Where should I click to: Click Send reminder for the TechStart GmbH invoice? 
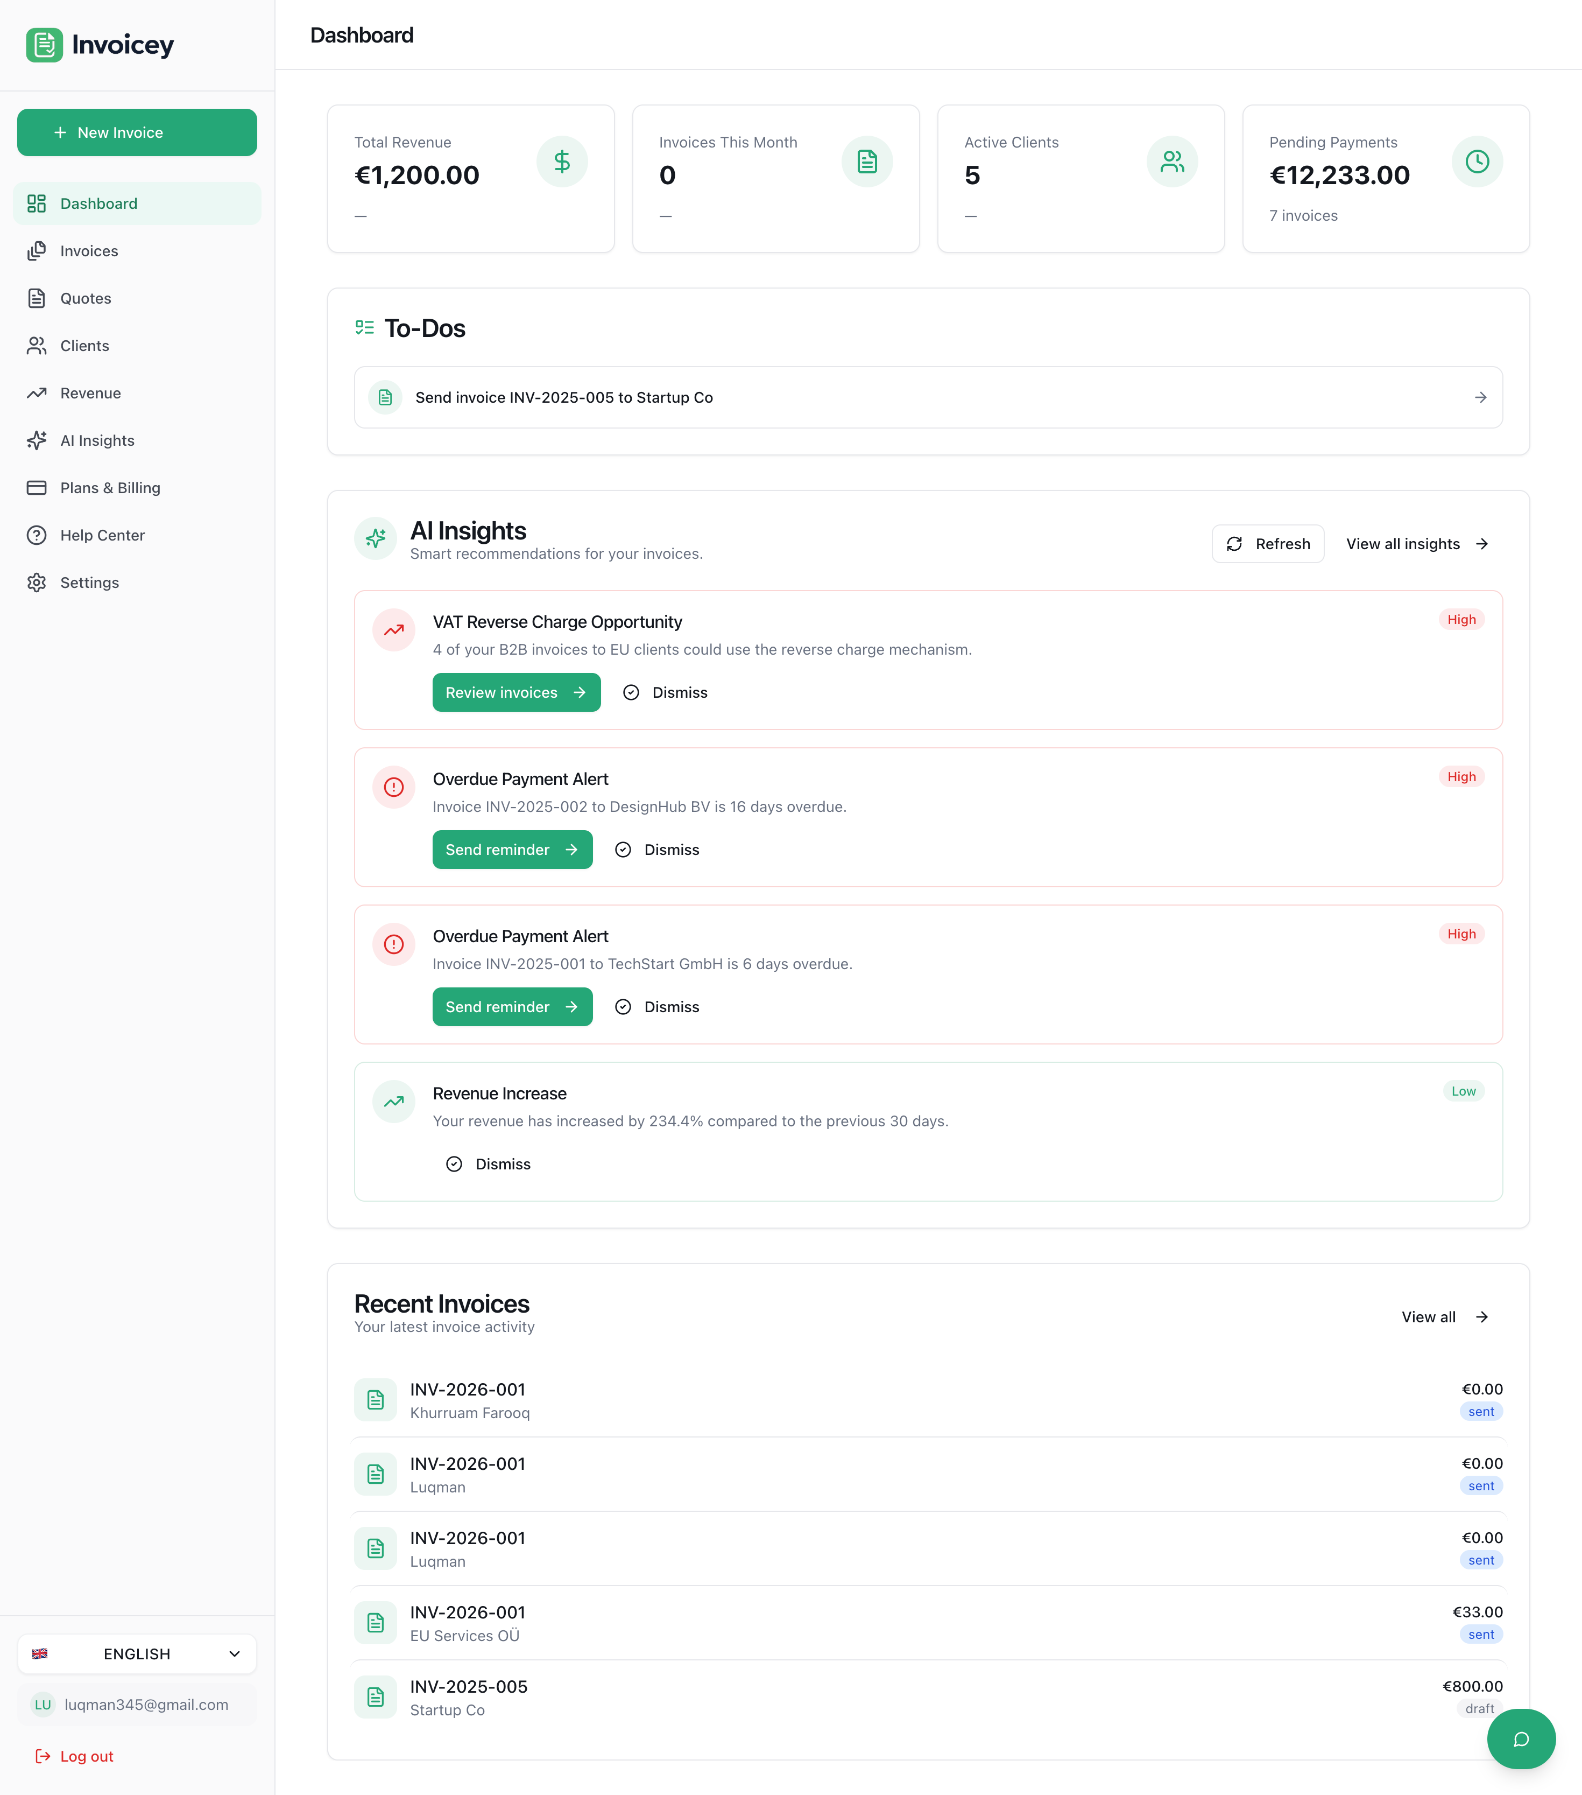[512, 1006]
